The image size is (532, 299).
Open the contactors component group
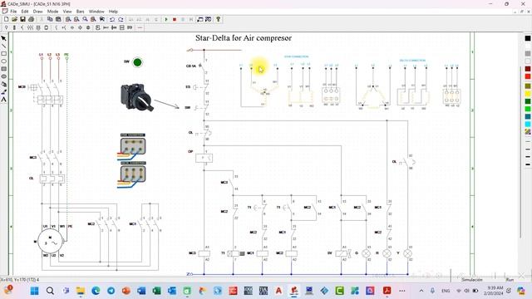(30, 27)
